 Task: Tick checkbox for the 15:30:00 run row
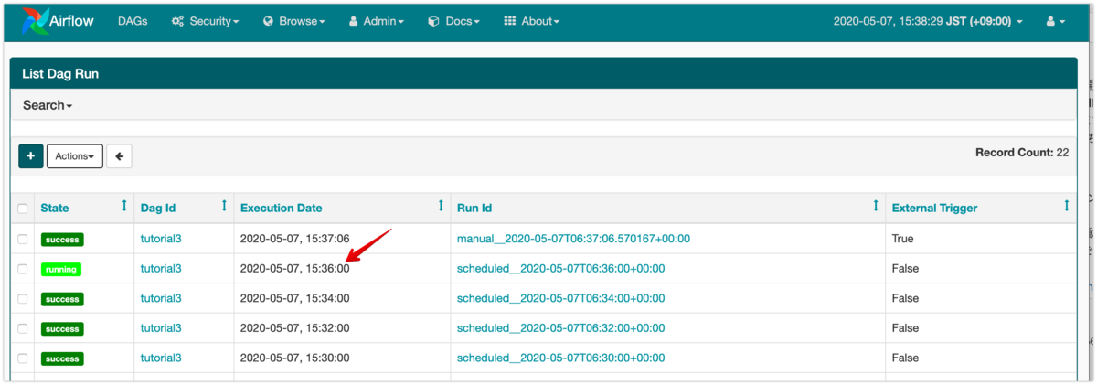pos(23,358)
